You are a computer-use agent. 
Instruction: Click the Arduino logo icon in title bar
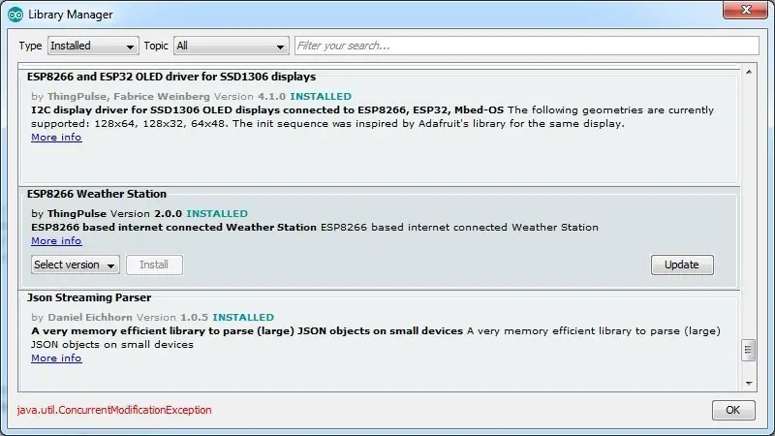15,15
